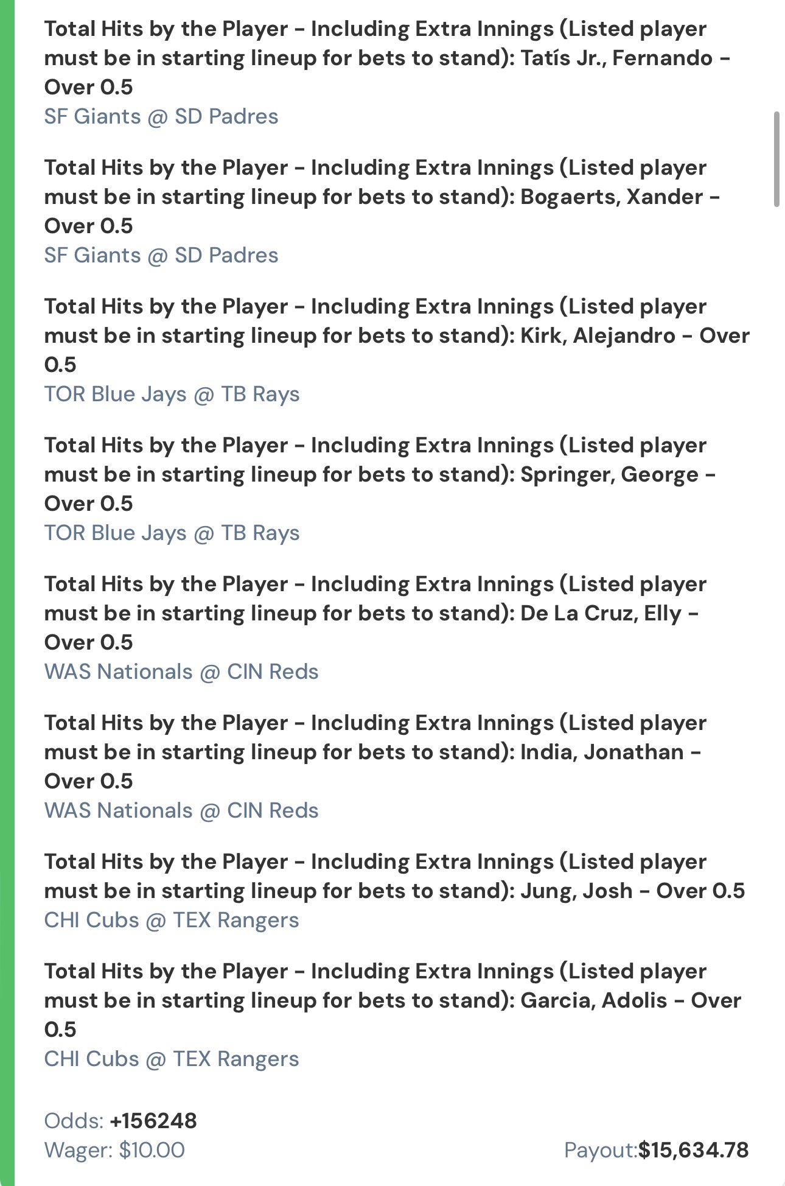Select the Kirk, Alejandro Over 0.5 bet
The height and width of the screenshot is (1186, 785).
396,335
